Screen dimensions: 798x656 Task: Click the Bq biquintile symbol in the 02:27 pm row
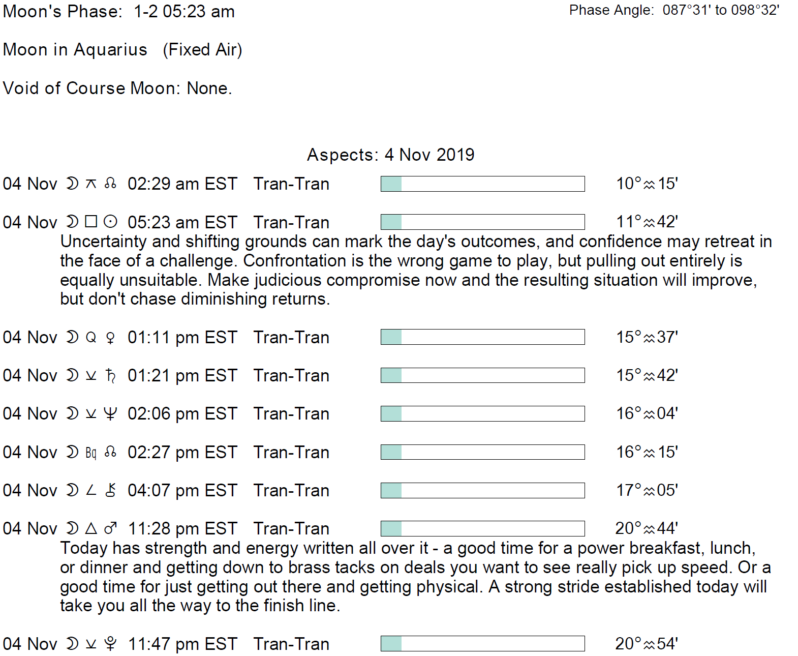[91, 453]
